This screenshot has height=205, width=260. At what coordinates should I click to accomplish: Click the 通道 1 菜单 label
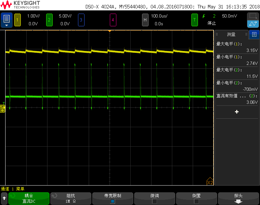click(13, 189)
